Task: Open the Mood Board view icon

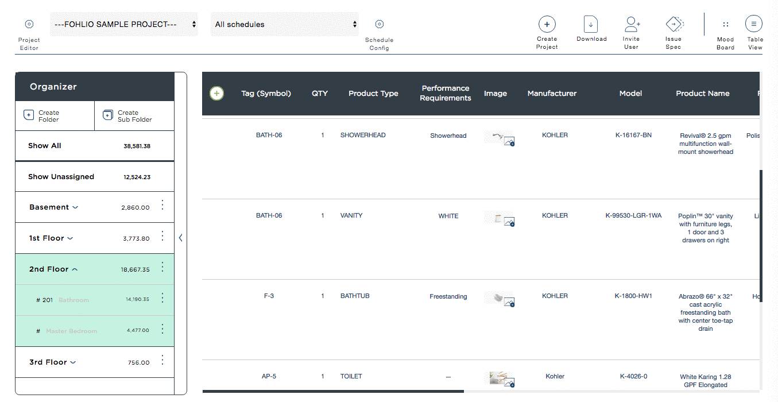Action: 726,24
